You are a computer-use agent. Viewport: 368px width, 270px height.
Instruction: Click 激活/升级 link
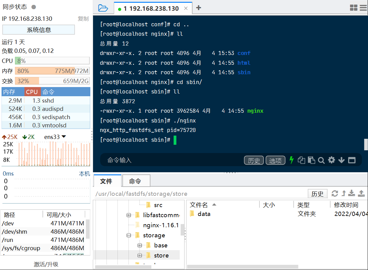46,264
